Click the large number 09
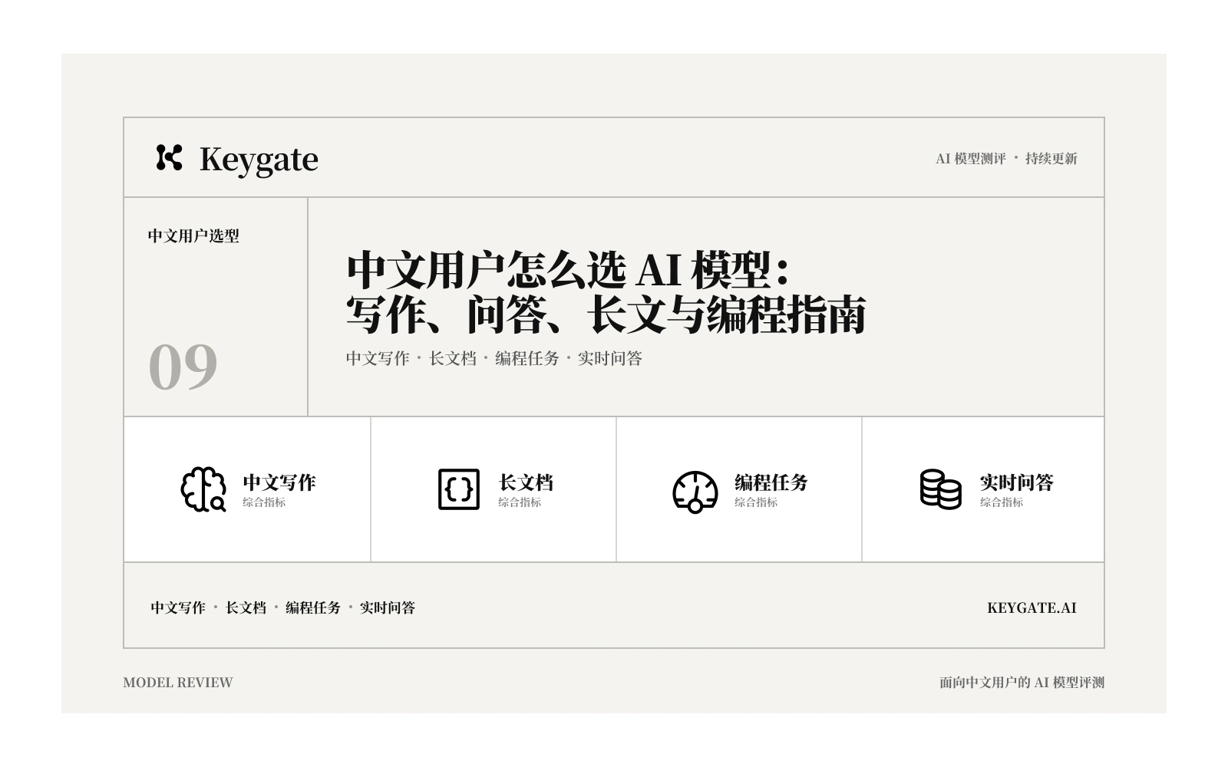The image size is (1228, 767). [183, 367]
